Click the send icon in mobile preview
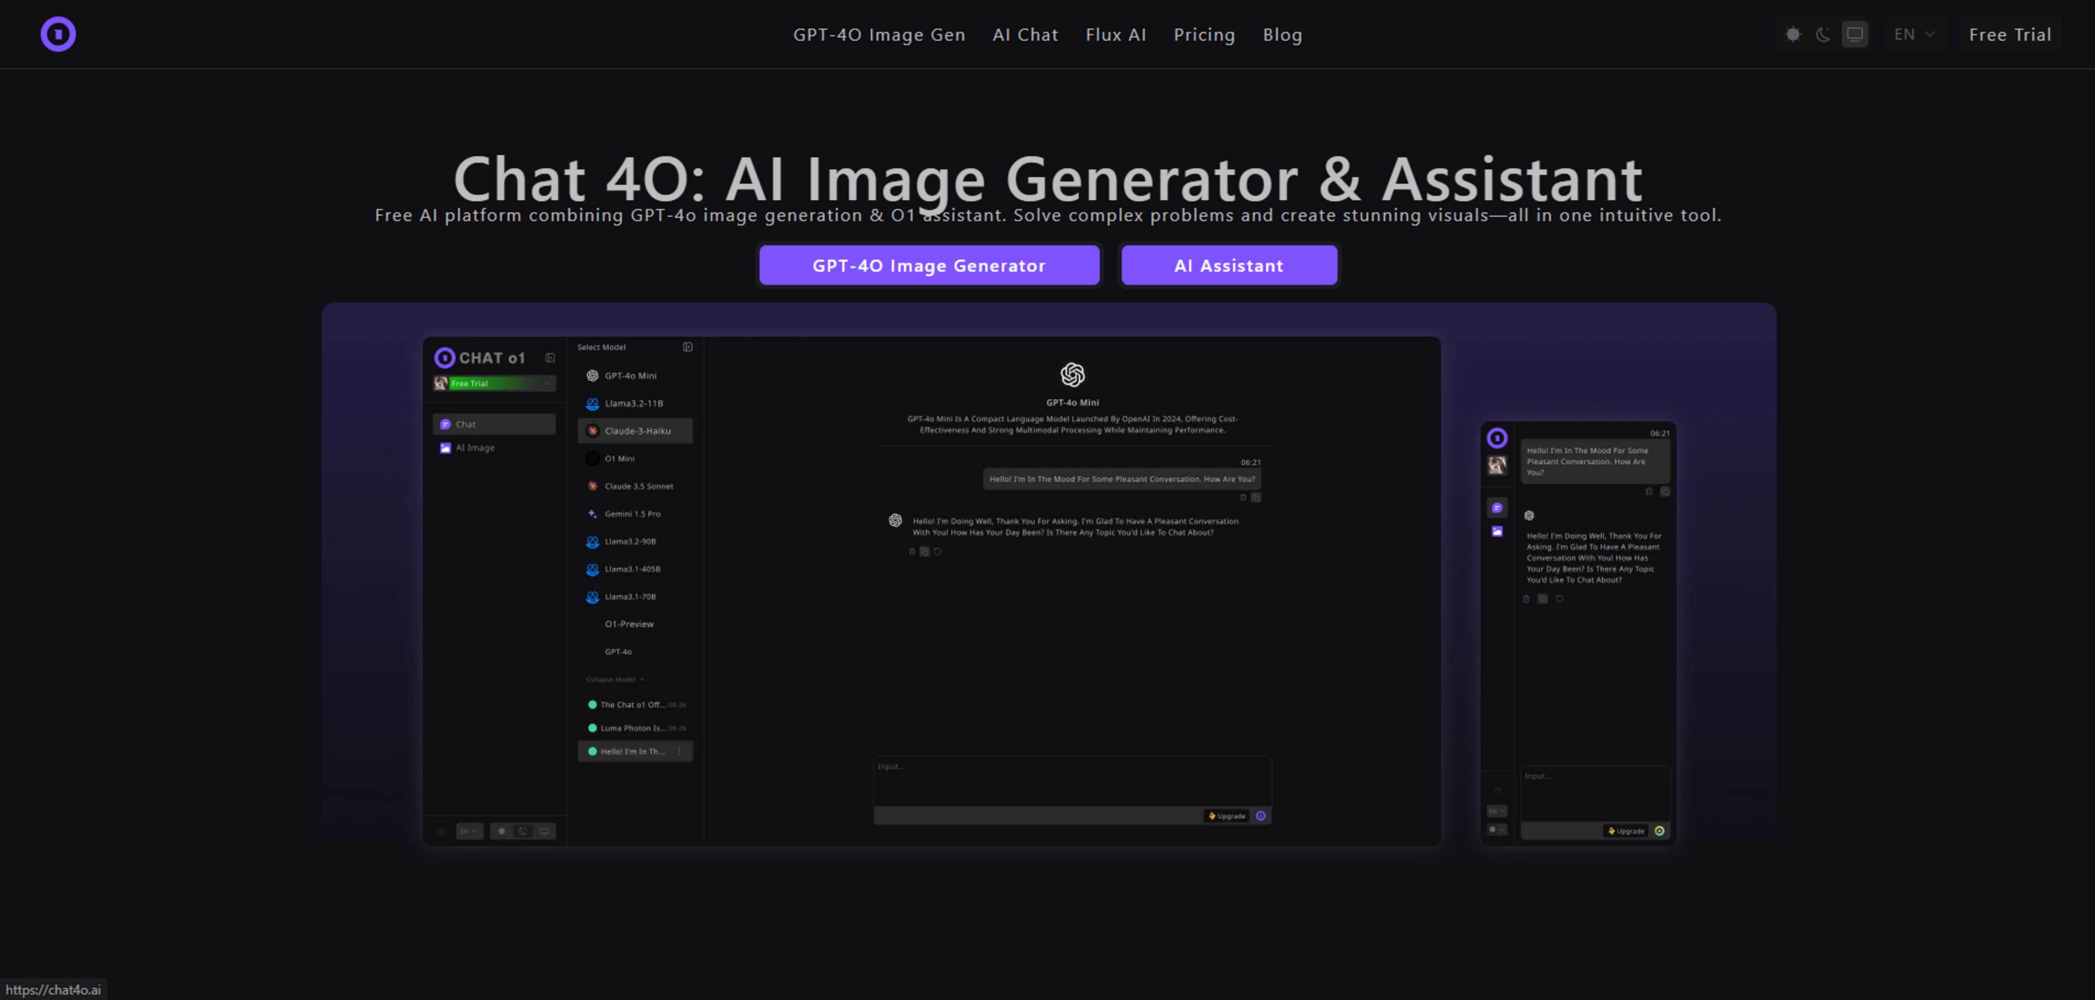The image size is (2095, 1000). tap(1659, 831)
